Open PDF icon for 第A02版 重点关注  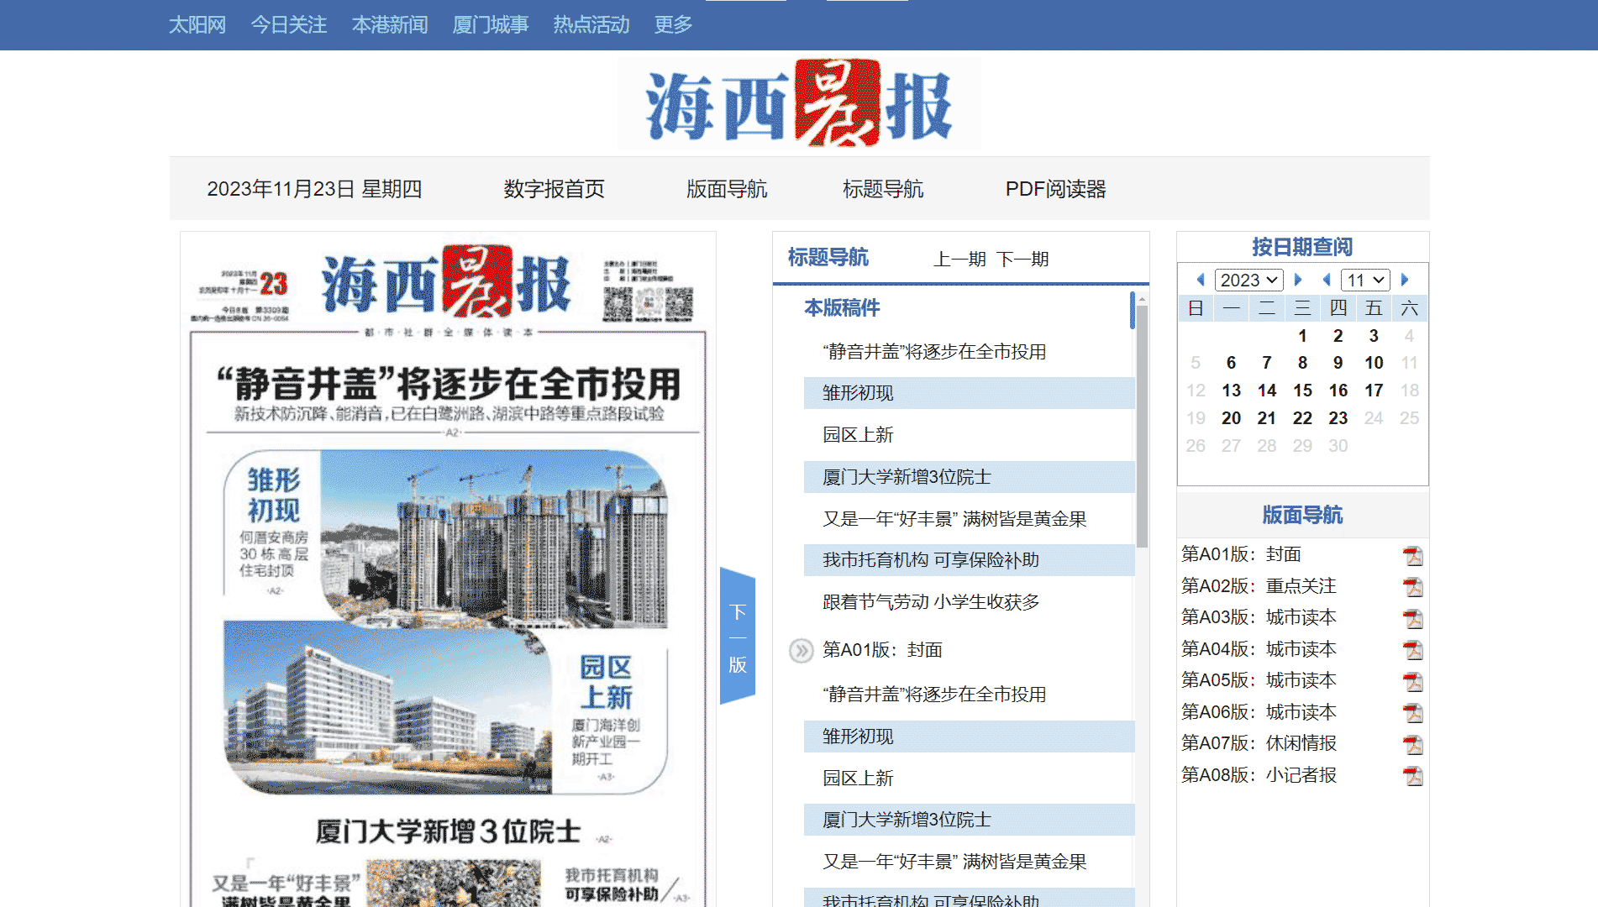(x=1412, y=587)
